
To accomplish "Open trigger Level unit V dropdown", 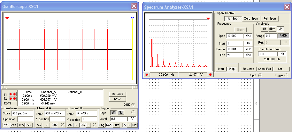I will pyautogui.click(x=132, y=119).
